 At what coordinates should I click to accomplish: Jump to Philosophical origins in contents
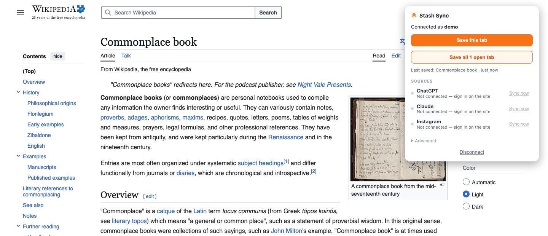pos(52,103)
